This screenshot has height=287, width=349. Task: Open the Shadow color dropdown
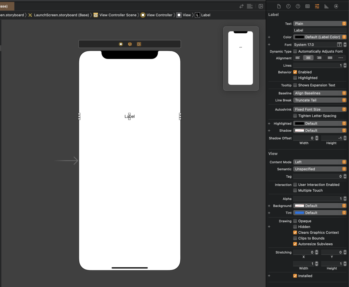[x=320, y=131]
